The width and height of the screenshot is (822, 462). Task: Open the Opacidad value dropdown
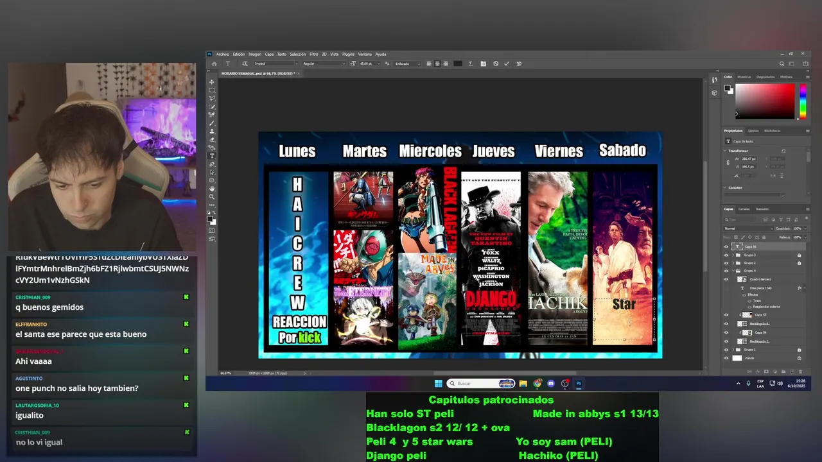805,228
